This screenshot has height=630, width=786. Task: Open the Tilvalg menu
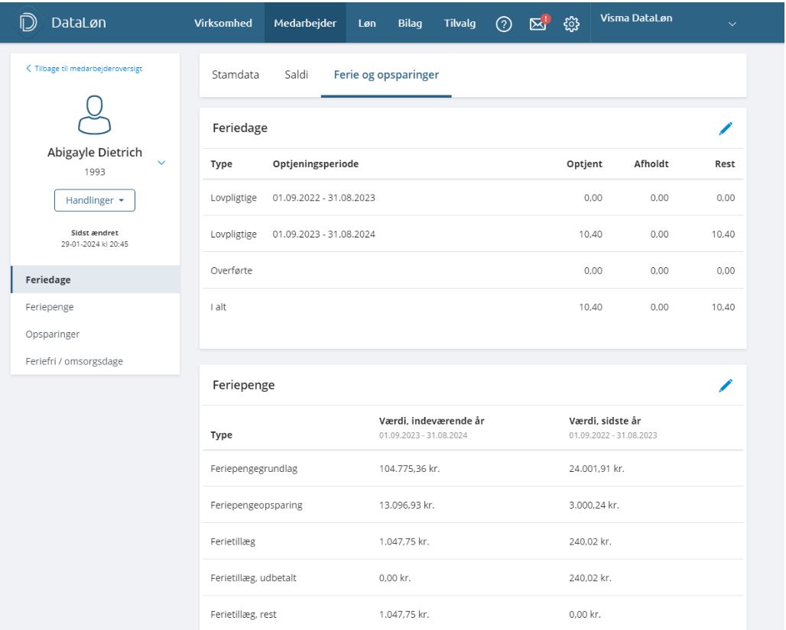(460, 23)
